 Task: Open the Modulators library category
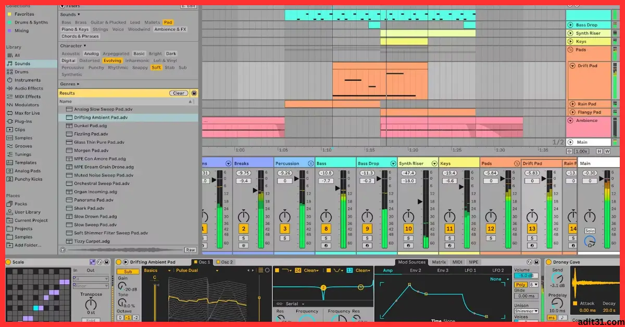(27, 105)
